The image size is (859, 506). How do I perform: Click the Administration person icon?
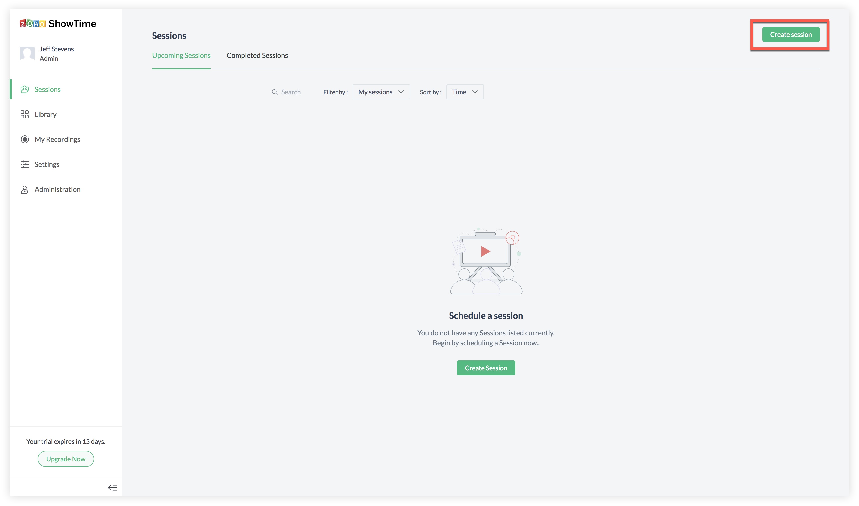pos(24,189)
